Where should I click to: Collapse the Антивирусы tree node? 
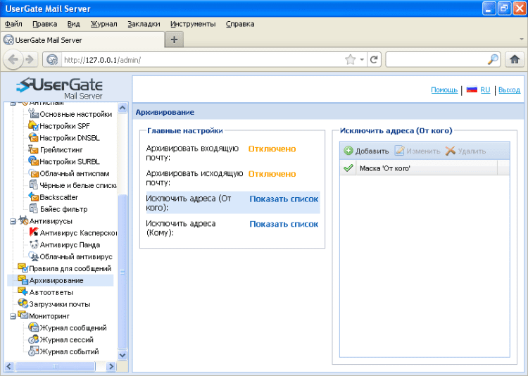tap(13, 221)
